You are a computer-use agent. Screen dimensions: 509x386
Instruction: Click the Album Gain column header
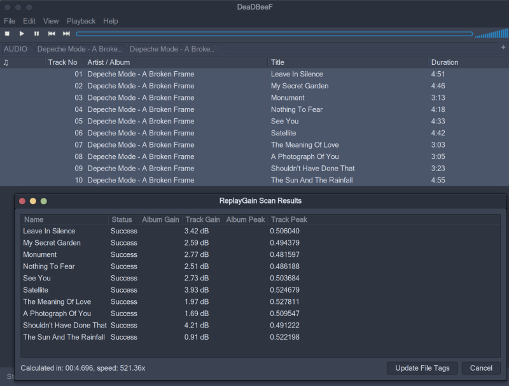[160, 219]
